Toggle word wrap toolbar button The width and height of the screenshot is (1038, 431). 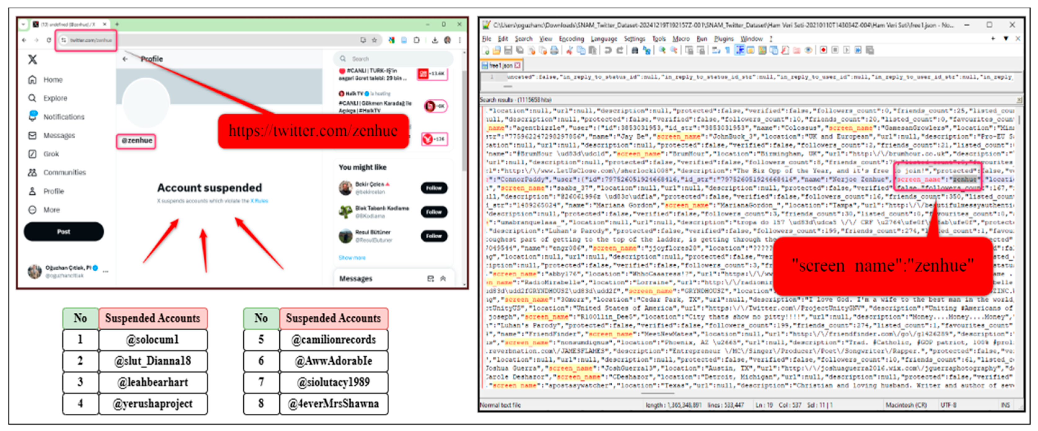pos(716,50)
